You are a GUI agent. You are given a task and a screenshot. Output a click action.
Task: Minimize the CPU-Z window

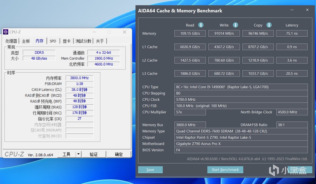(94, 32)
